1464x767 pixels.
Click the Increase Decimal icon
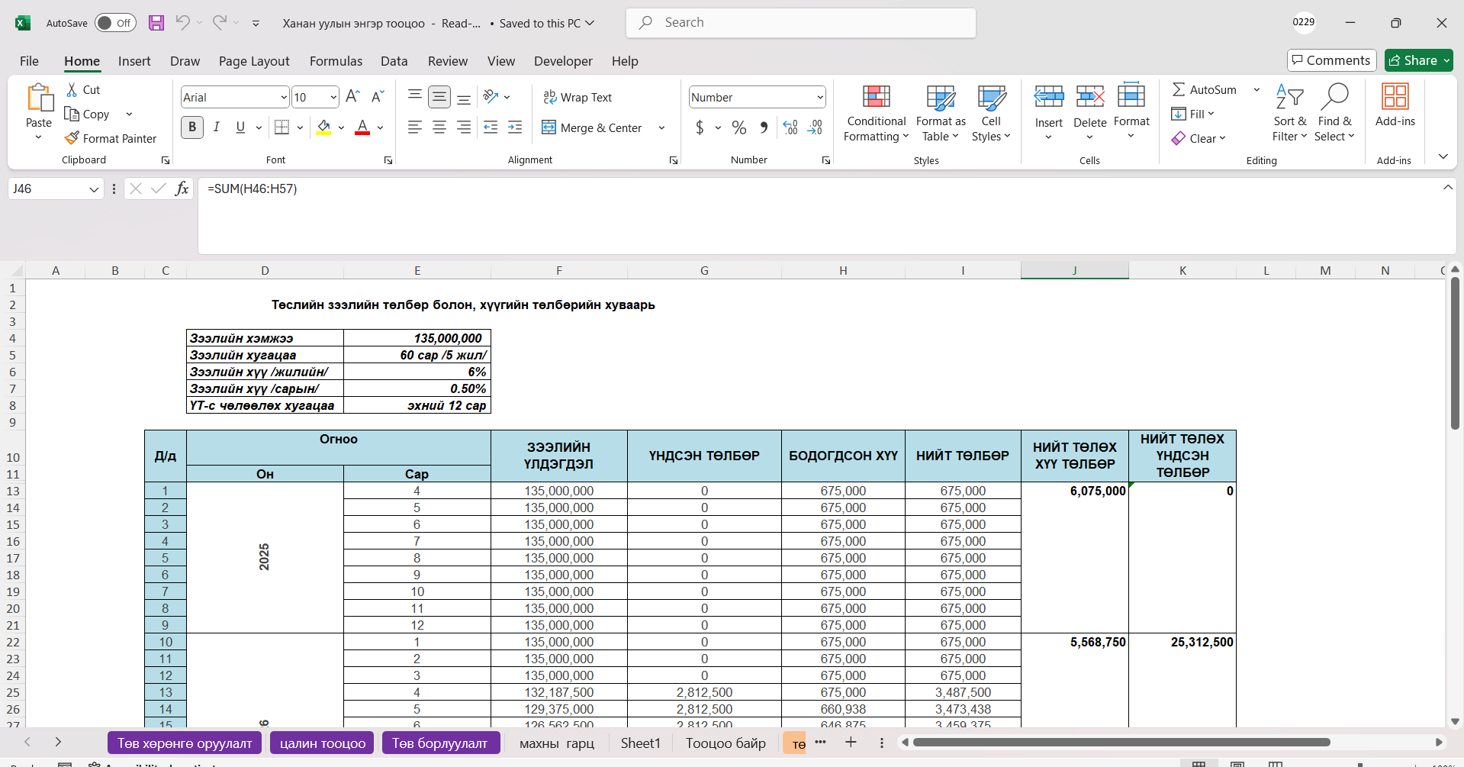(x=790, y=127)
